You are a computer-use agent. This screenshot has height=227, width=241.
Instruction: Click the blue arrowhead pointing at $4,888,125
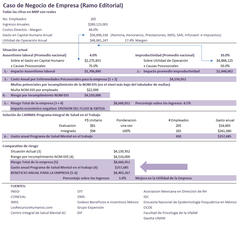(x=212, y=61)
